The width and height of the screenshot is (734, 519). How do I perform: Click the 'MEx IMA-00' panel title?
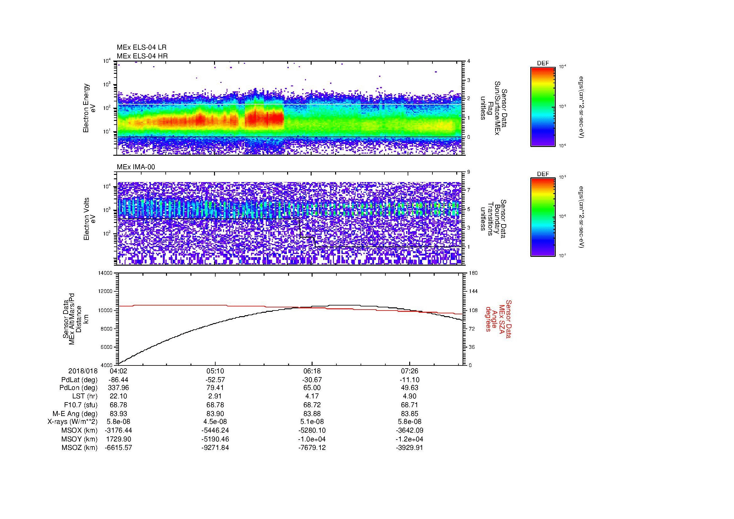pos(136,167)
